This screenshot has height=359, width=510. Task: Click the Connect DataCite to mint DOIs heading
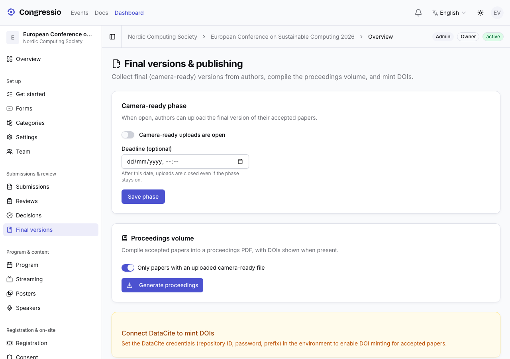coord(168,333)
